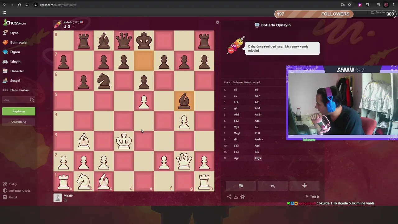Viewport: 398px width, 224px height.
Task: Click the hint lightbulb button
Action: (304, 186)
